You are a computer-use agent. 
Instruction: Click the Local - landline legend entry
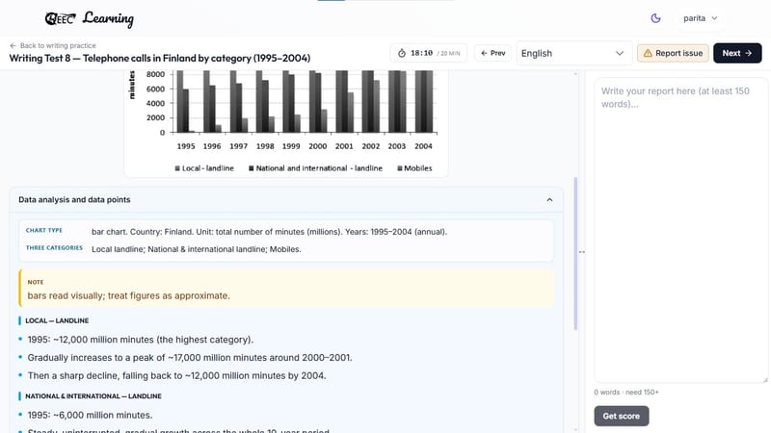coord(204,167)
